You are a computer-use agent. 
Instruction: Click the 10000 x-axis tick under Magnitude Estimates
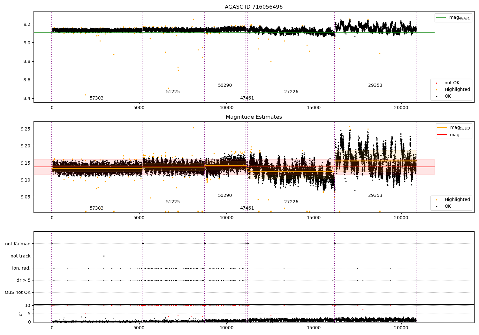click(x=226, y=218)
